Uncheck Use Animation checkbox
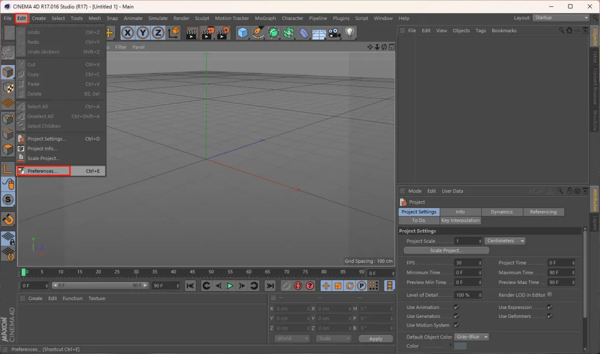Image resolution: width=600 pixels, height=354 pixels. click(x=456, y=307)
